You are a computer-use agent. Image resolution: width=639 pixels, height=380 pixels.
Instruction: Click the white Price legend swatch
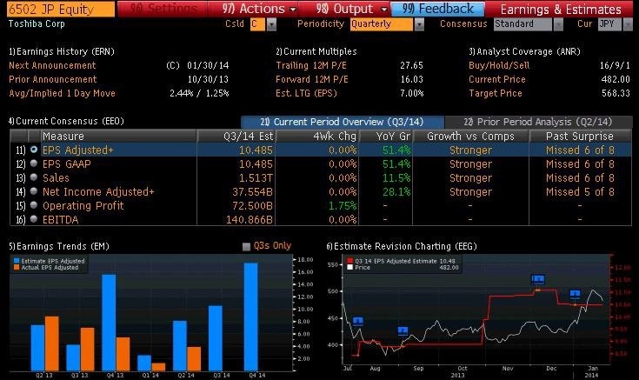coord(349,268)
